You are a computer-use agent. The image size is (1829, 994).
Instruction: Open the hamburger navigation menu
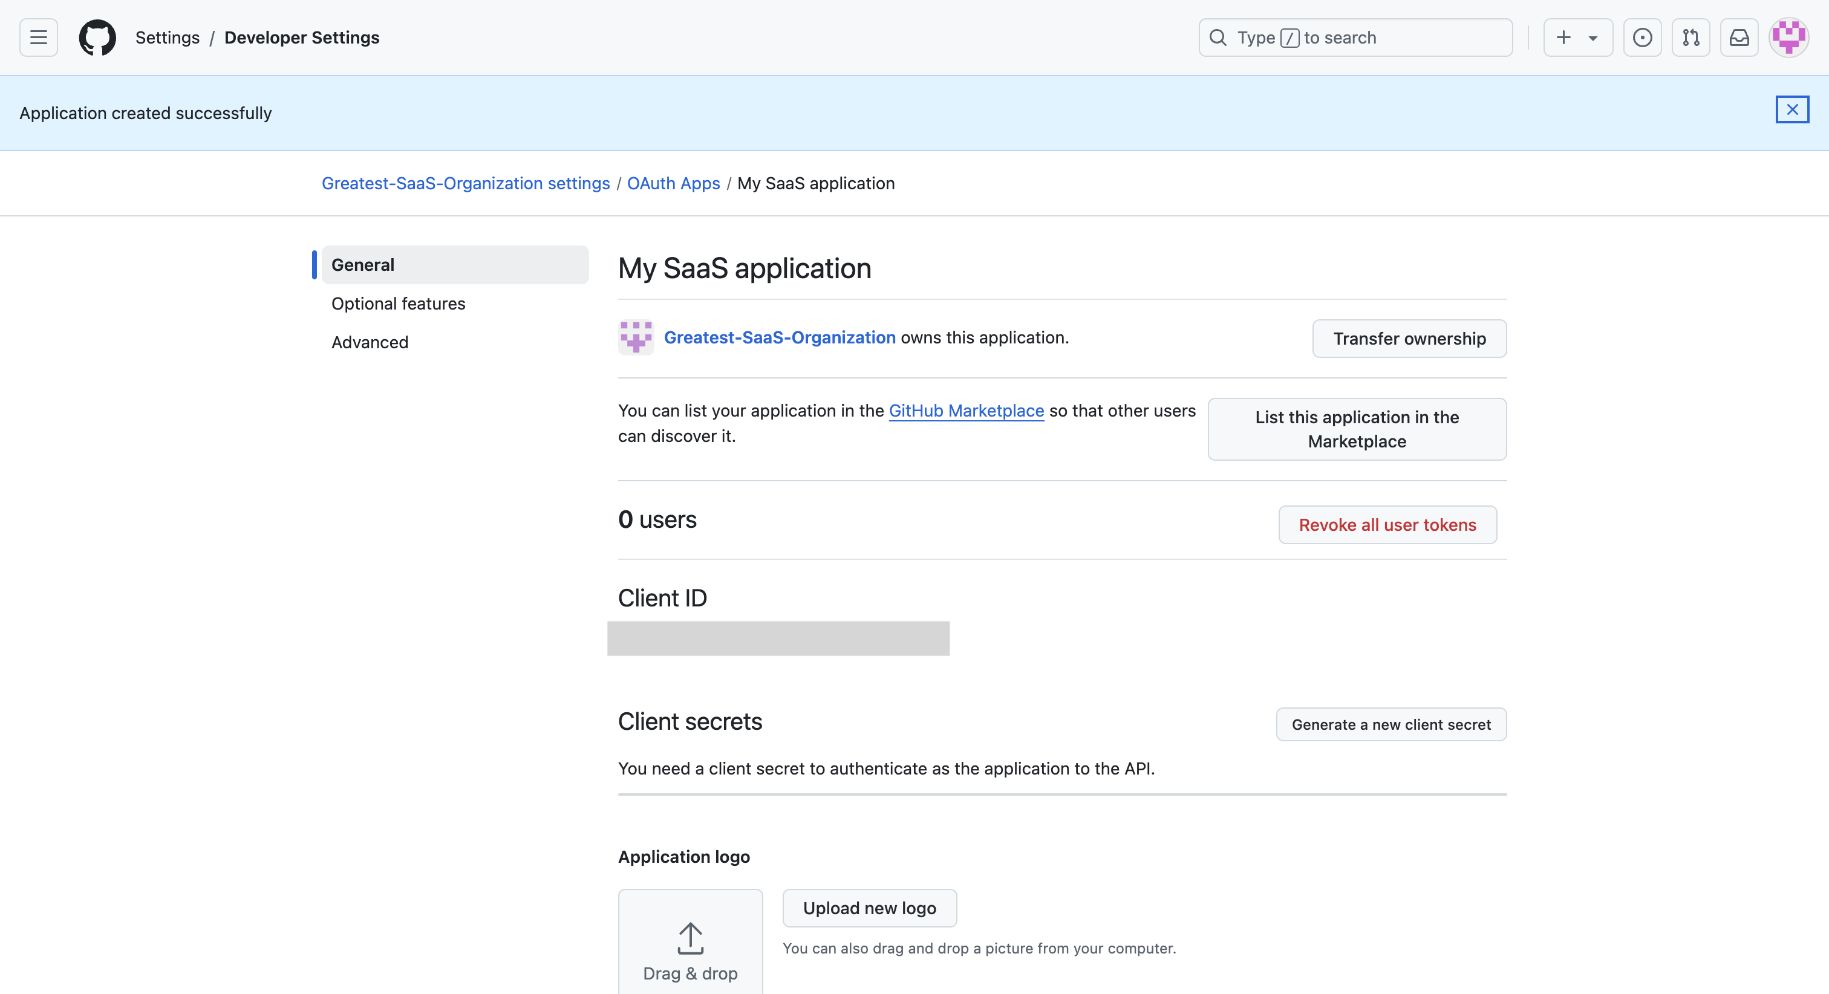(x=38, y=37)
